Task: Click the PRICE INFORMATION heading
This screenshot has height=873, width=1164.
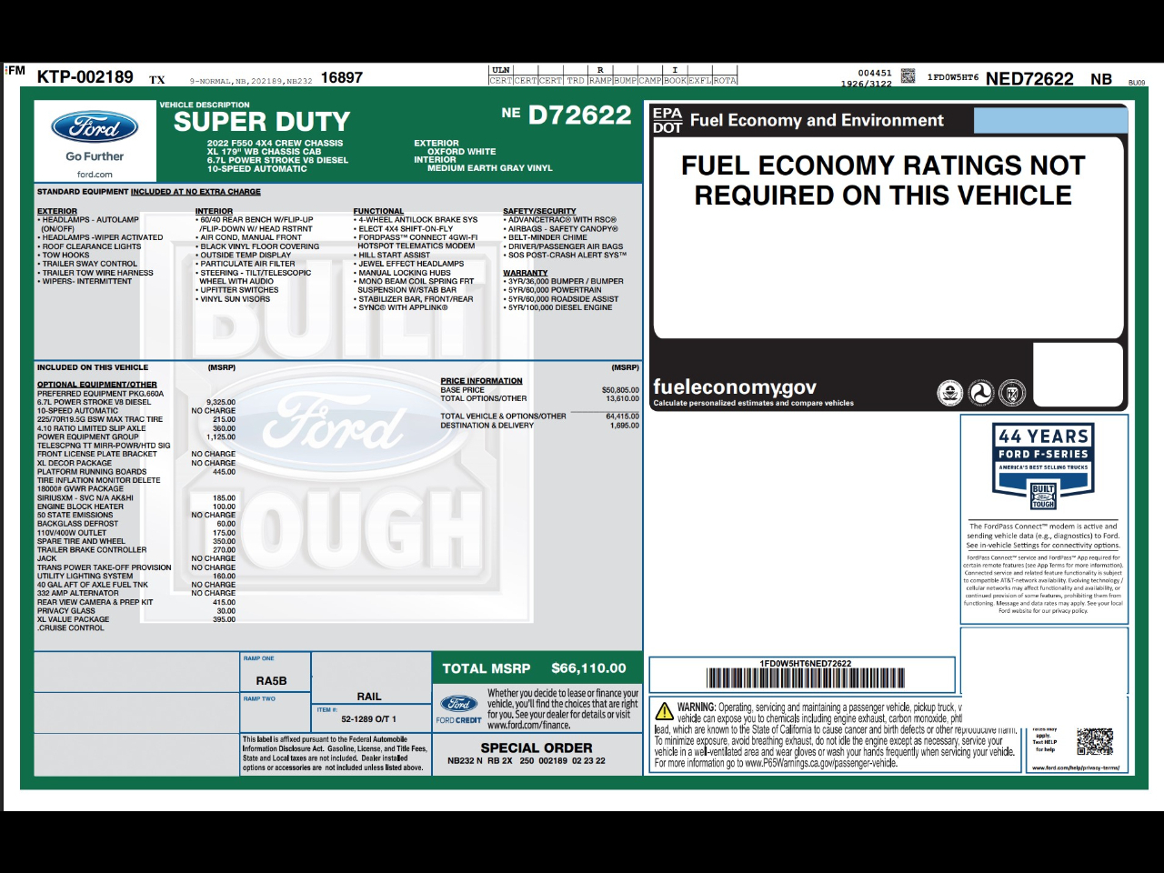Action: point(482,381)
